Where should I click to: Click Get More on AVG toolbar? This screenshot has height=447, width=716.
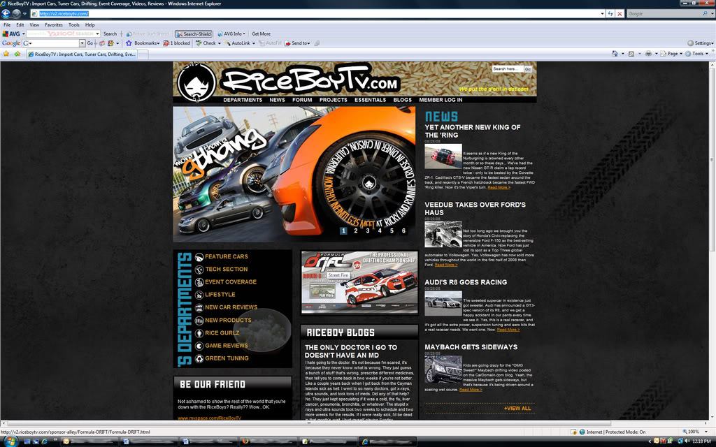[262, 34]
